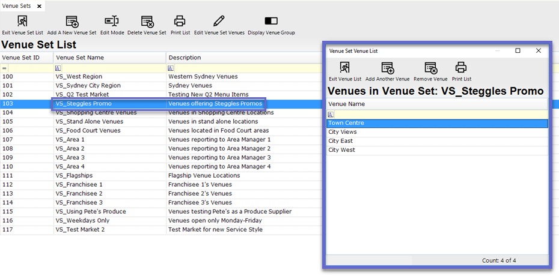Click Delete Venue Set icon

point(147,22)
